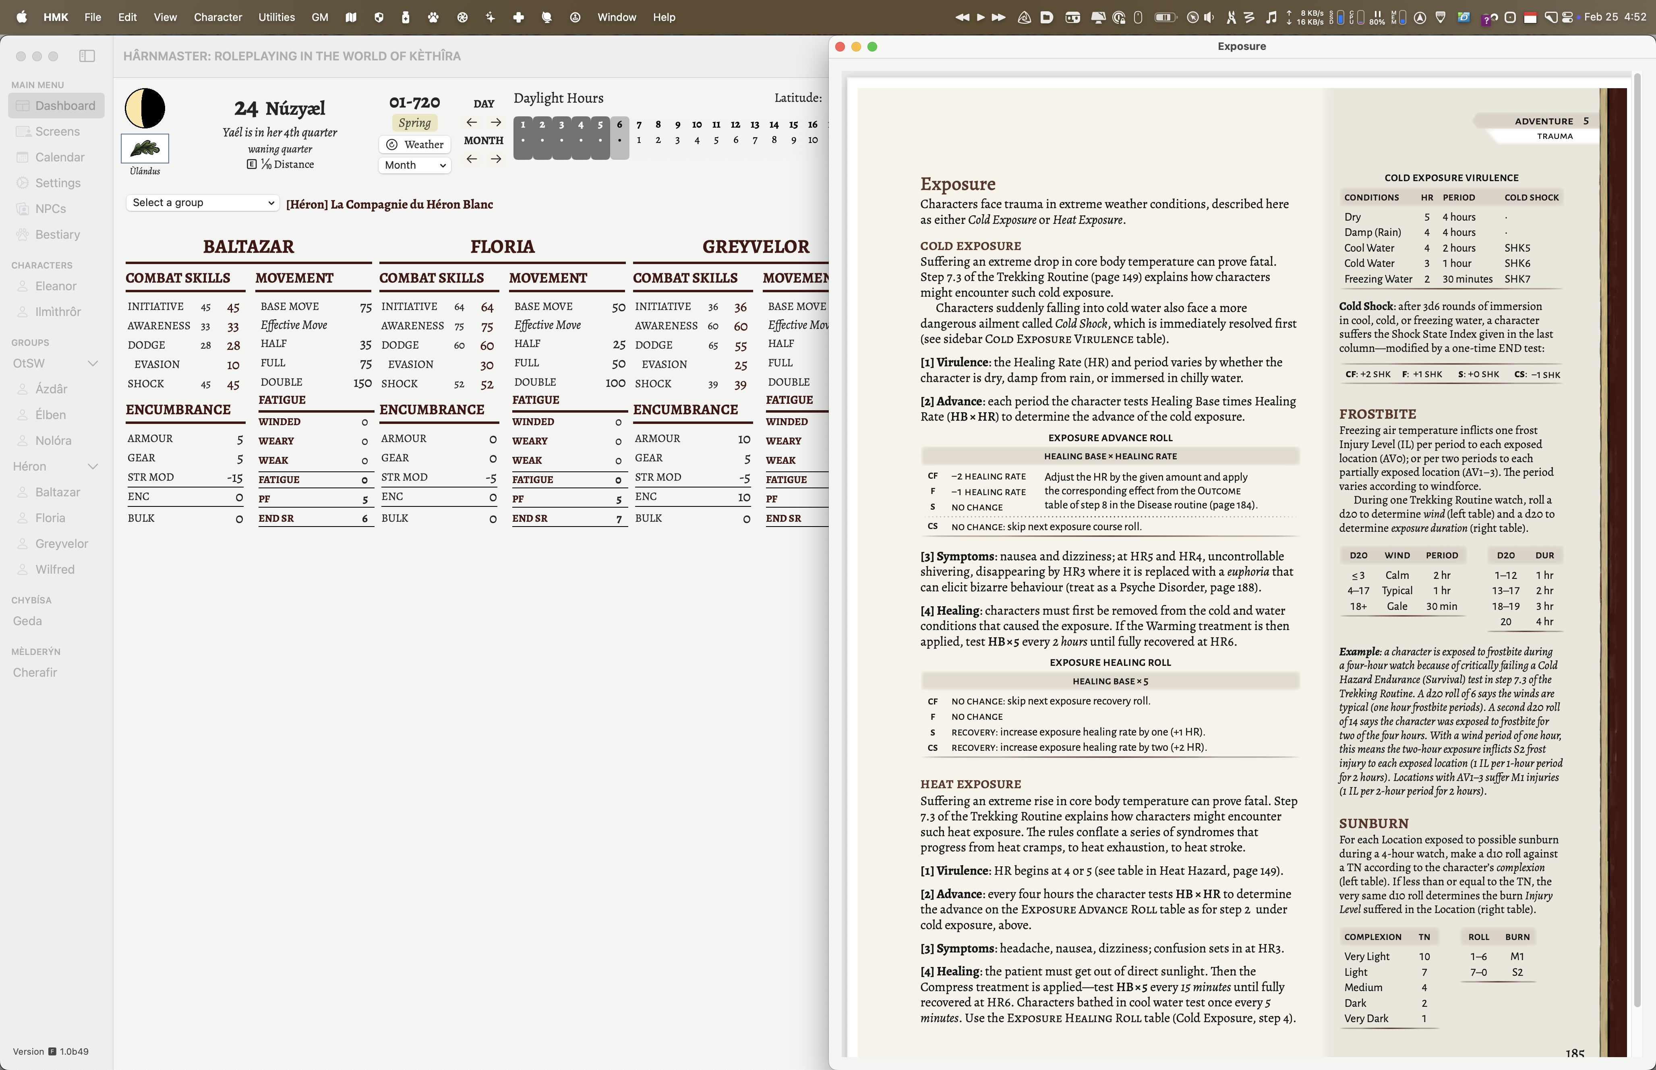This screenshot has height=1070, width=1656.
Task: Toggle the sidebar panel icon
Action: [x=87, y=56]
